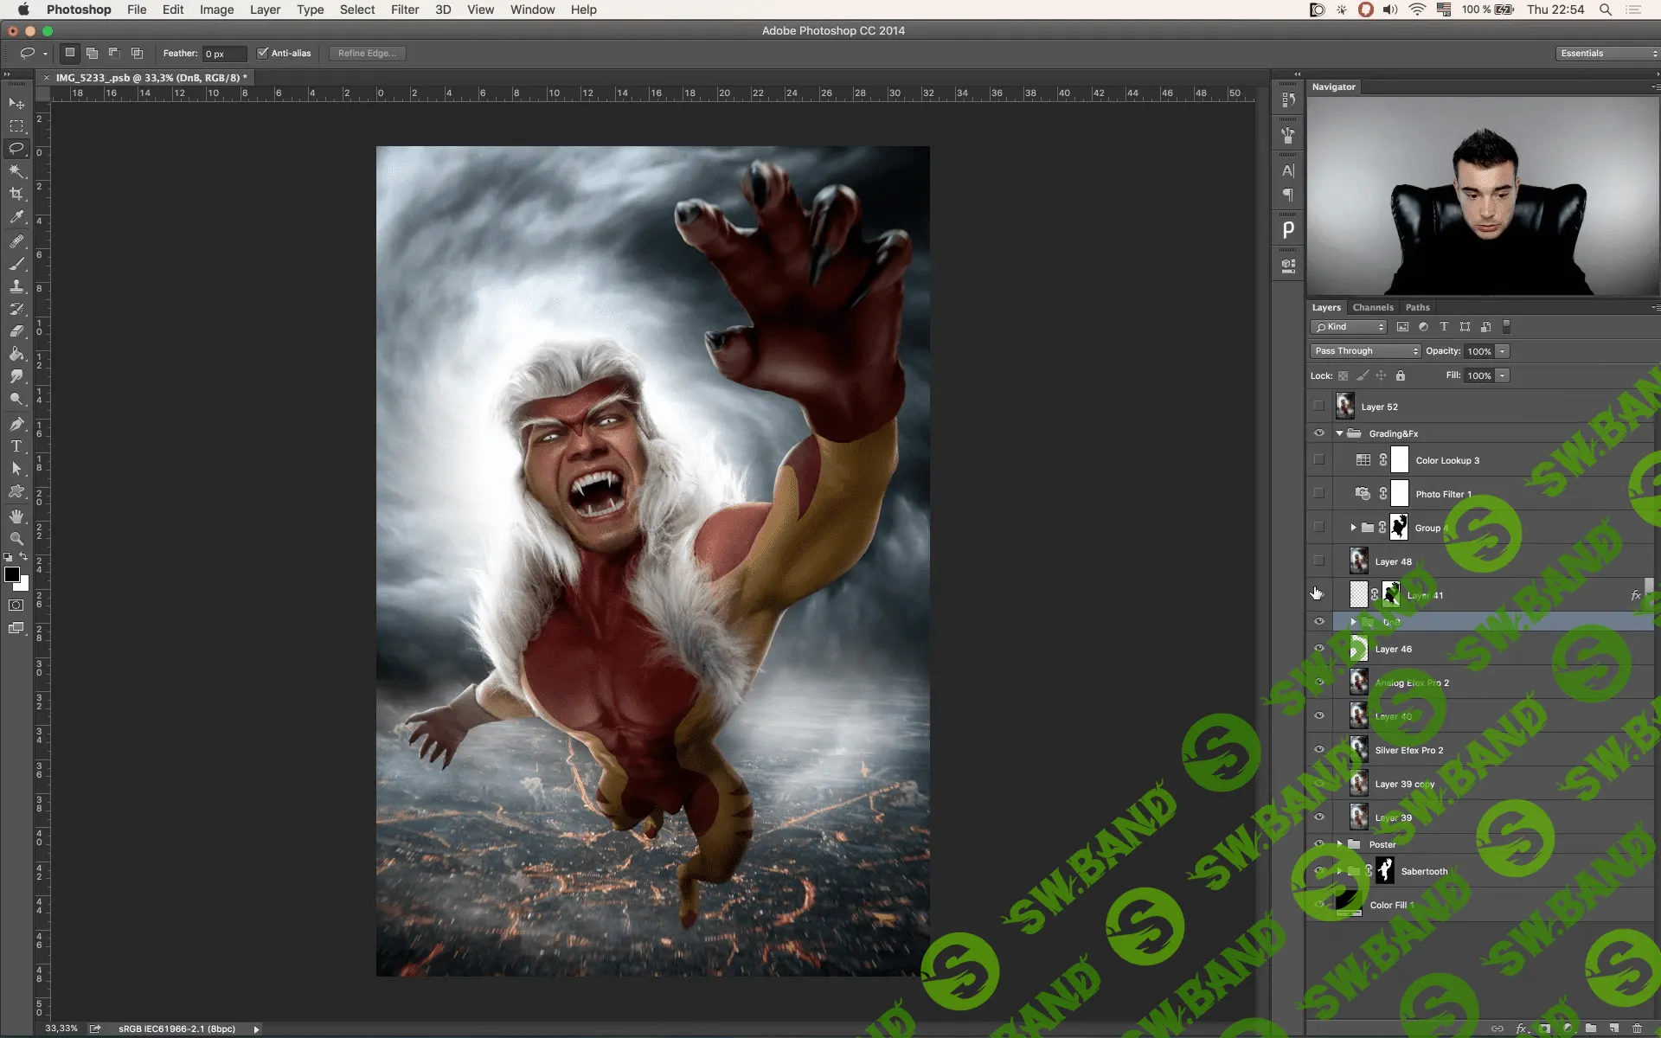Select the Clone Stamp tool
Screen dimensions: 1661x1038
click(x=16, y=286)
